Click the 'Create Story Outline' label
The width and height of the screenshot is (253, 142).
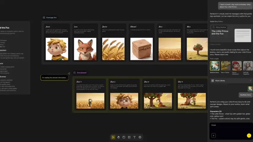point(217,21)
